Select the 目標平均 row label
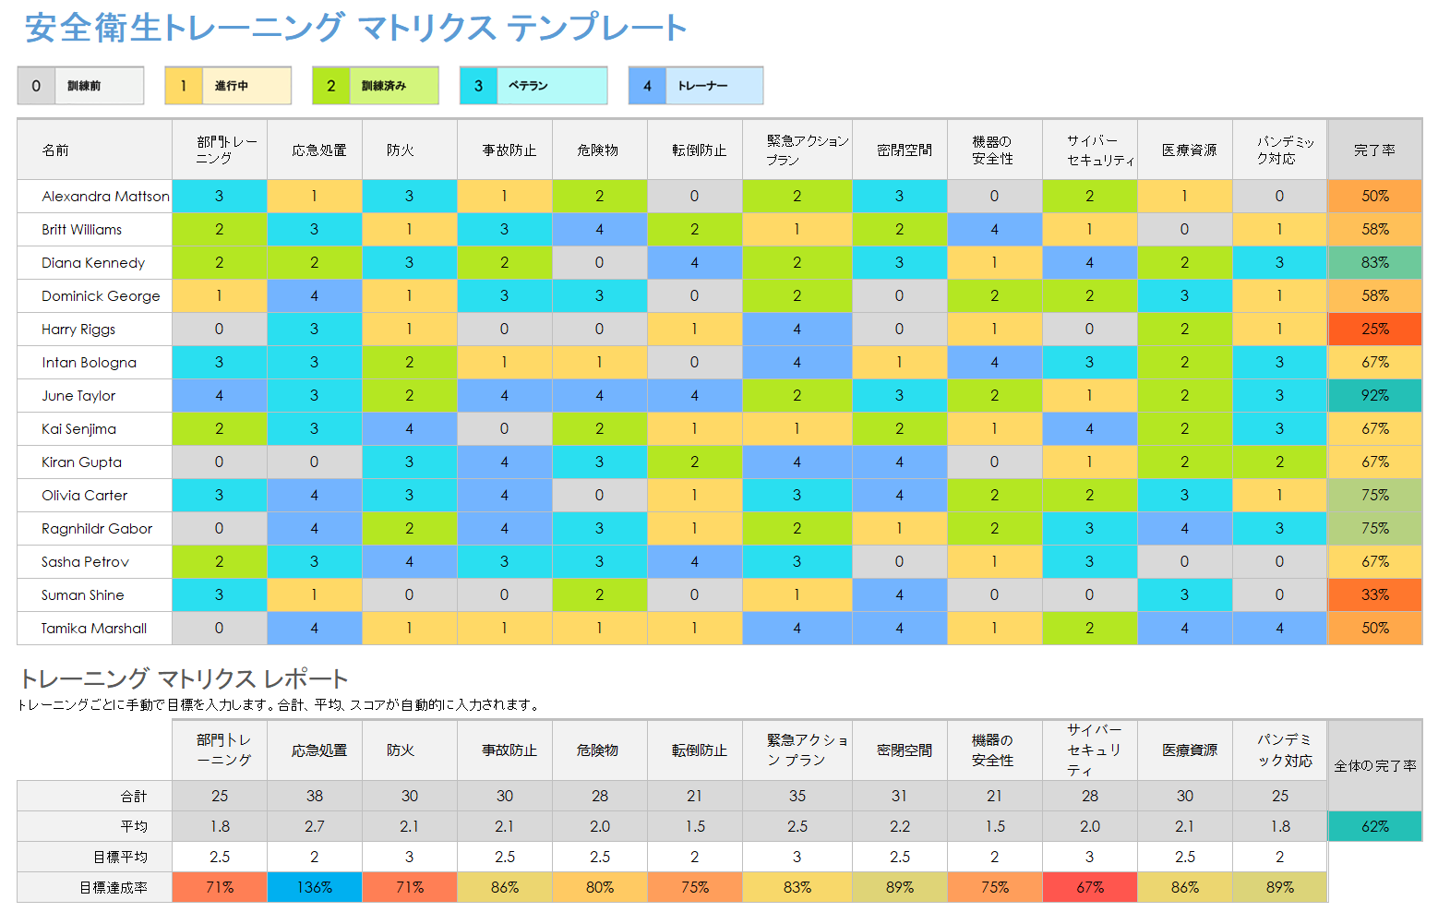 point(95,857)
